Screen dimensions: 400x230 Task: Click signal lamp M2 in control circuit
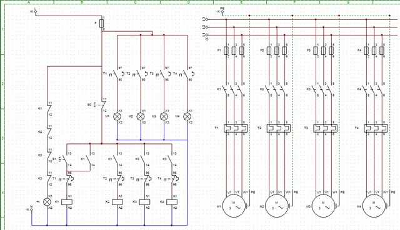tap(141, 117)
